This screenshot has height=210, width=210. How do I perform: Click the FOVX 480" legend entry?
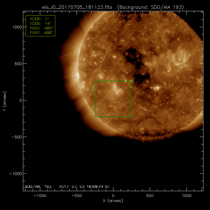tap(40, 28)
